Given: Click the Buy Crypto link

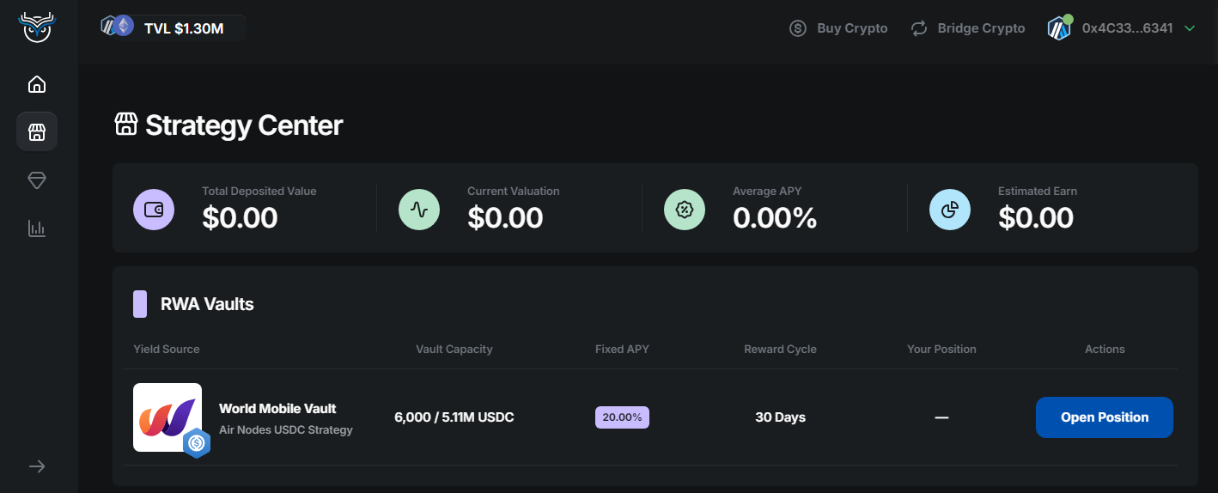Looking at the screenshot, I should point(838,28).
